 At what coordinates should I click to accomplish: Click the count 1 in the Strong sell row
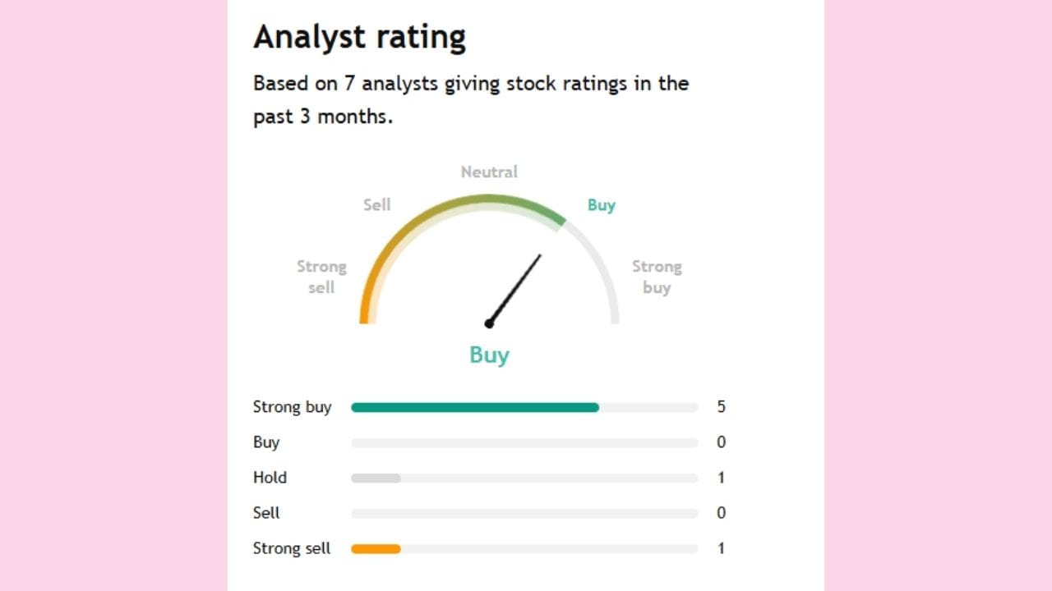tap(721, 548)
